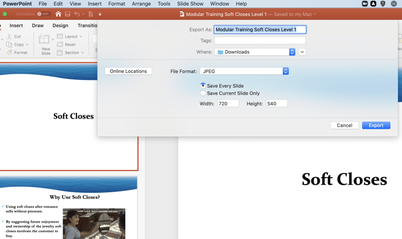Image resolution: width=402 pixels, height=239 pixels.
Task: Click the Copy icon in ribbon
Action: point(9,44)
